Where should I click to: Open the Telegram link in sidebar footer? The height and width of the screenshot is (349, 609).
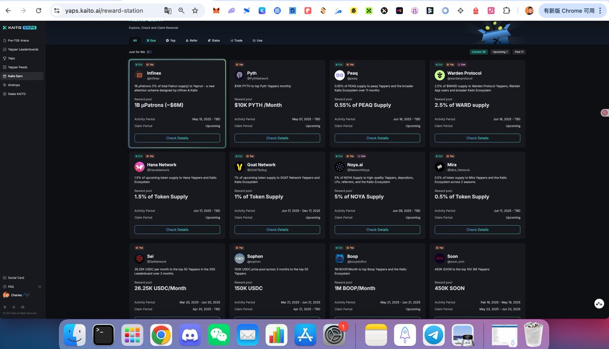14,307
